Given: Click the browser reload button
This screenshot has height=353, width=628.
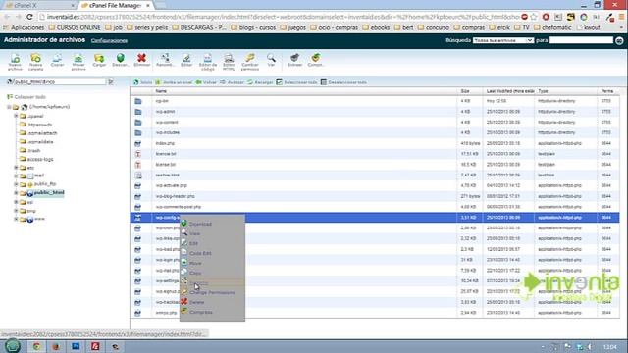Looking at the screenshot, I should click(29, 17).
